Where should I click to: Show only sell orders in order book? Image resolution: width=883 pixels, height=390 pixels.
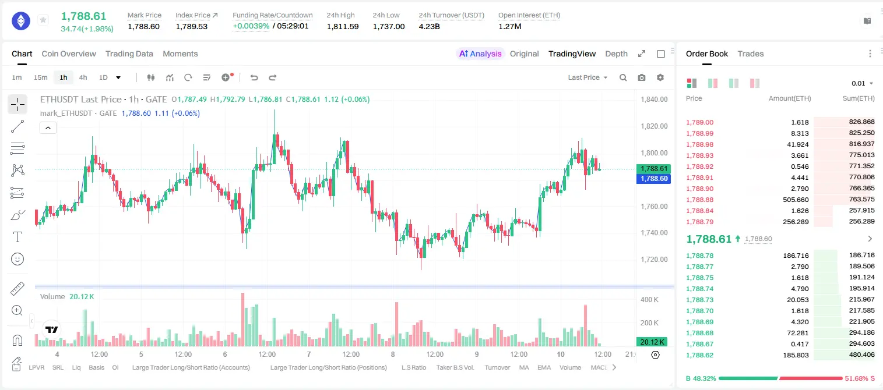[755, 83]
